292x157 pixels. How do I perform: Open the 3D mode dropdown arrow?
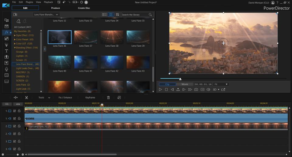tap(219, 90)
